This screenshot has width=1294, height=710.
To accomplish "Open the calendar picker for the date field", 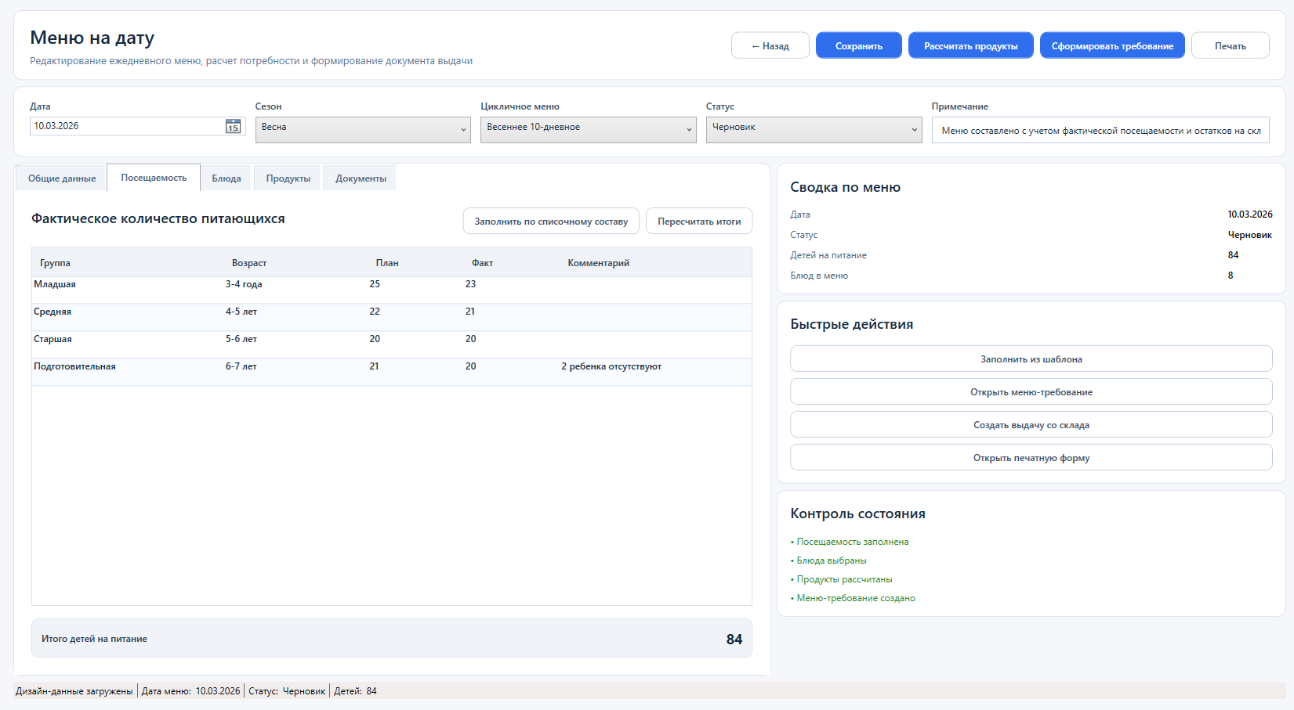I will click(x=233, y=127).
